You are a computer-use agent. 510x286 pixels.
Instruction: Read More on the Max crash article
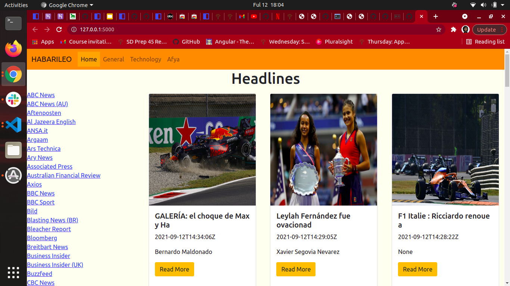tap(174, 269)
